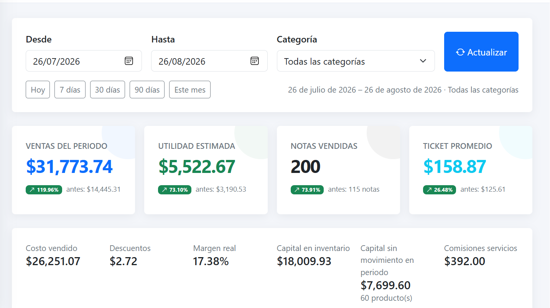550x308 pixels.
Task: Click the text antes: $14,445.31
Action: click(x=94, y=189)
